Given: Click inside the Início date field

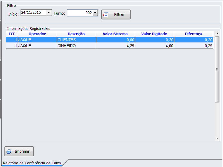Looking at the screenshot, I should tap(33, 13).
